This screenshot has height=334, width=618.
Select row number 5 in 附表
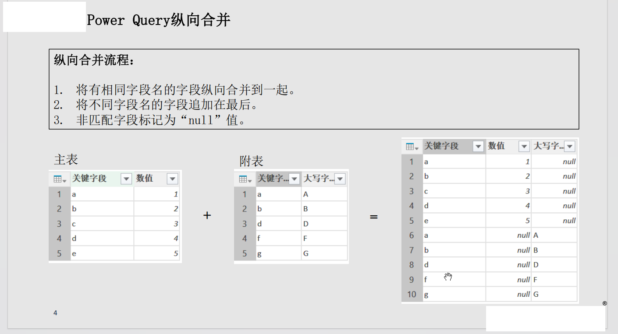tap(245, 253)
